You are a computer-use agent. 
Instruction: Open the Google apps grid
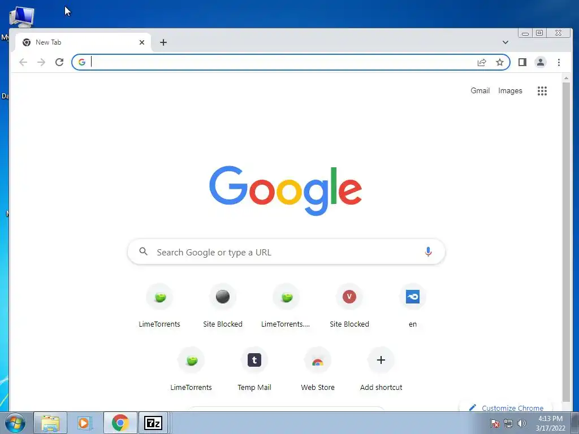click(542, 91)
